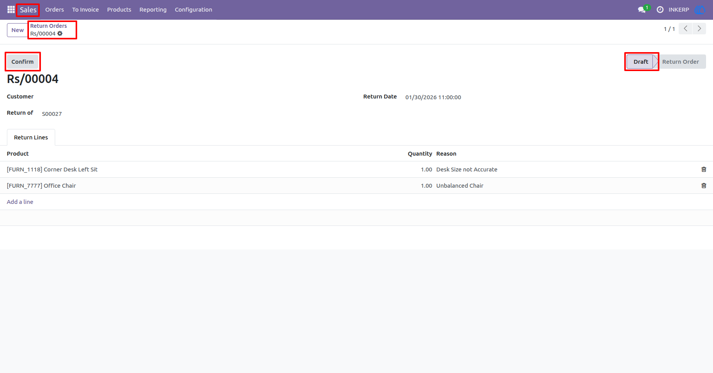Open the messages conversation icon

[x=642, y=10]
